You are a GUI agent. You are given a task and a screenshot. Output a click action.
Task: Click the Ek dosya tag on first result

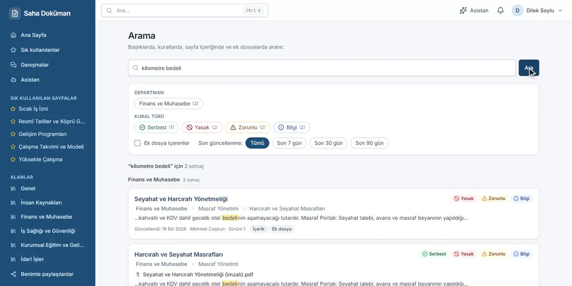tap(282, 229)
